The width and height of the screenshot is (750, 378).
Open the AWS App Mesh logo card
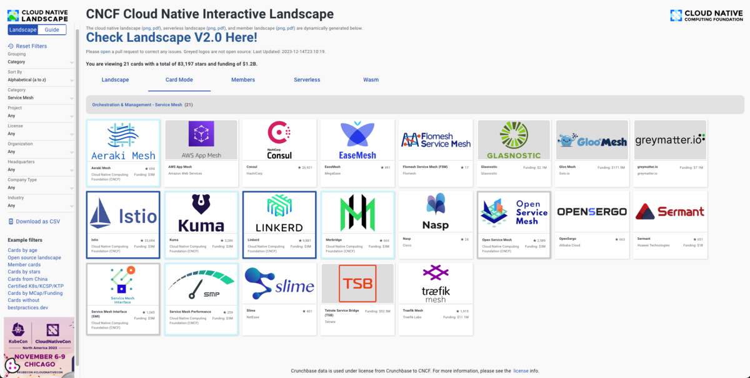pyautogui.click(x=201, y=153)
